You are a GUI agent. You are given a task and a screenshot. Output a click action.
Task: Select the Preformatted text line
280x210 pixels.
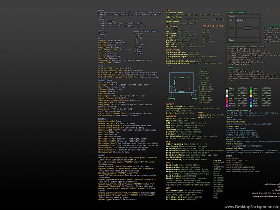pos(125,60)
